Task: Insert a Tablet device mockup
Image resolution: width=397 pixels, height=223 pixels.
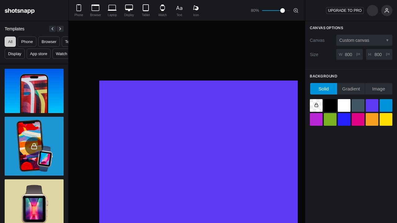Action: (x=146, y=10)
